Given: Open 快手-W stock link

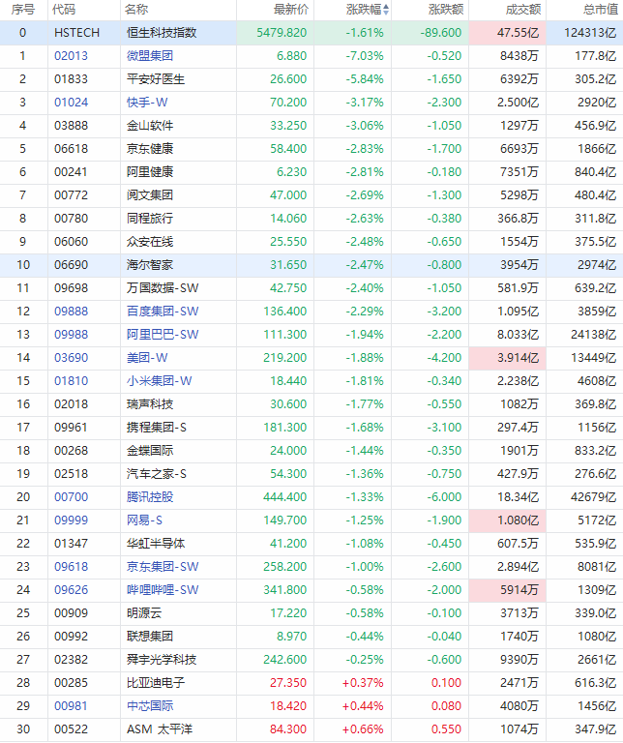Looking at the screenshot, I should [147, 103].
